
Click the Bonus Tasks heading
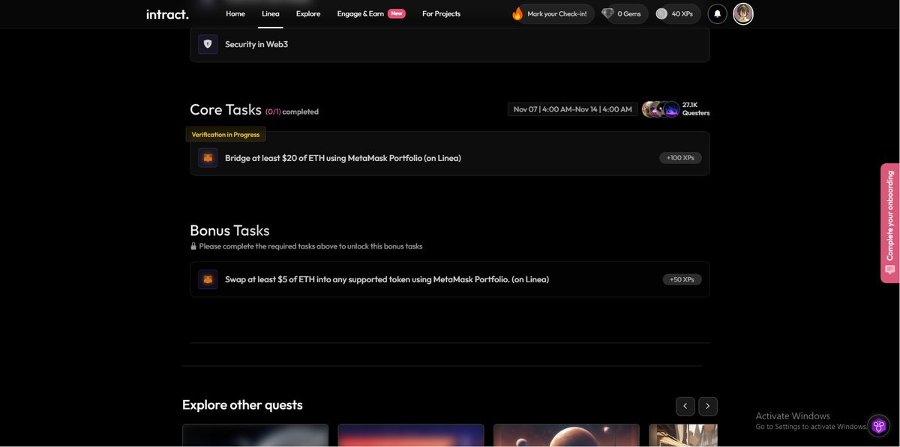[229, 230]
